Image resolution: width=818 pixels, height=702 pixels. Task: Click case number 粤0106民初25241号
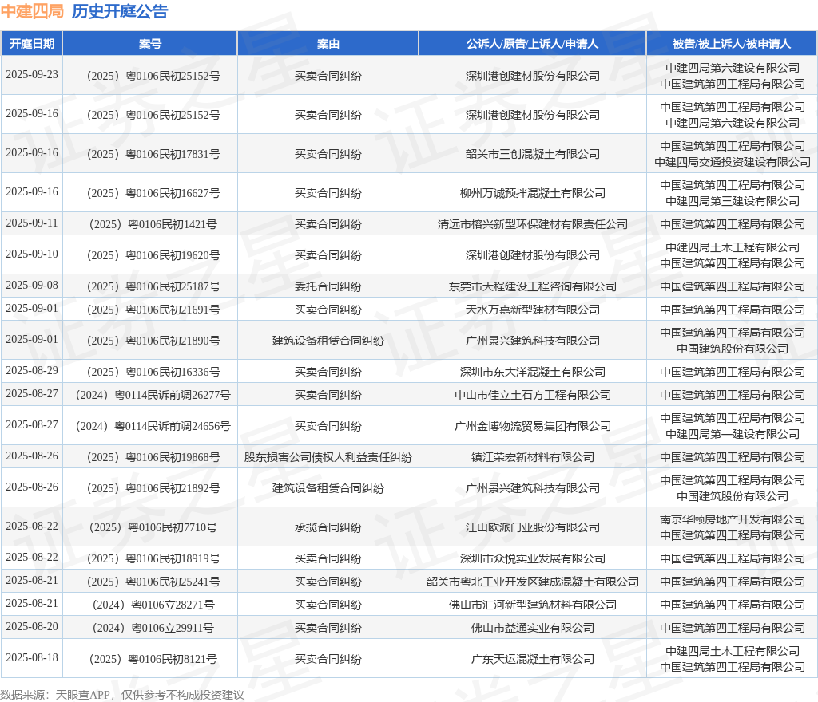173,582
